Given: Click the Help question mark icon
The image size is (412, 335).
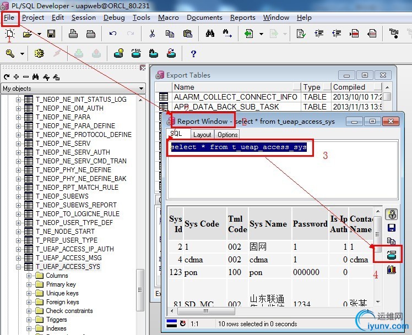Looking at the screenshot, I should pos(193,53).
